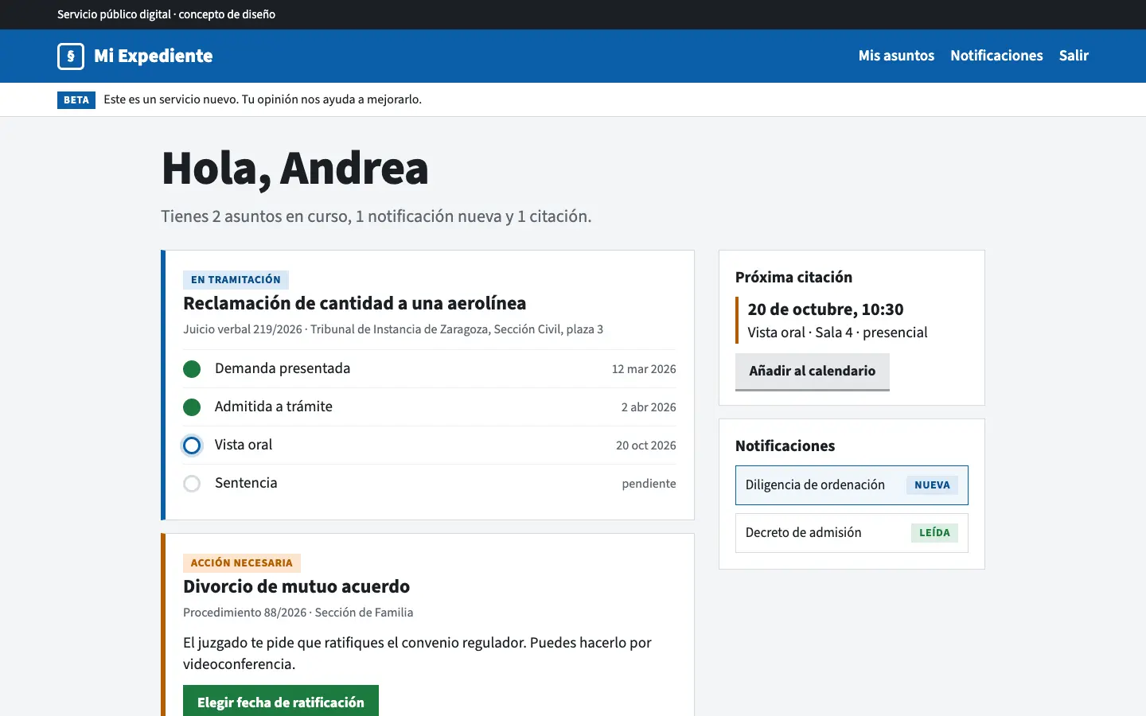Click the summary line Tienes 2 asuntos en curso
The width and height of the screenshot is (1146, 716).
point(376,216)
